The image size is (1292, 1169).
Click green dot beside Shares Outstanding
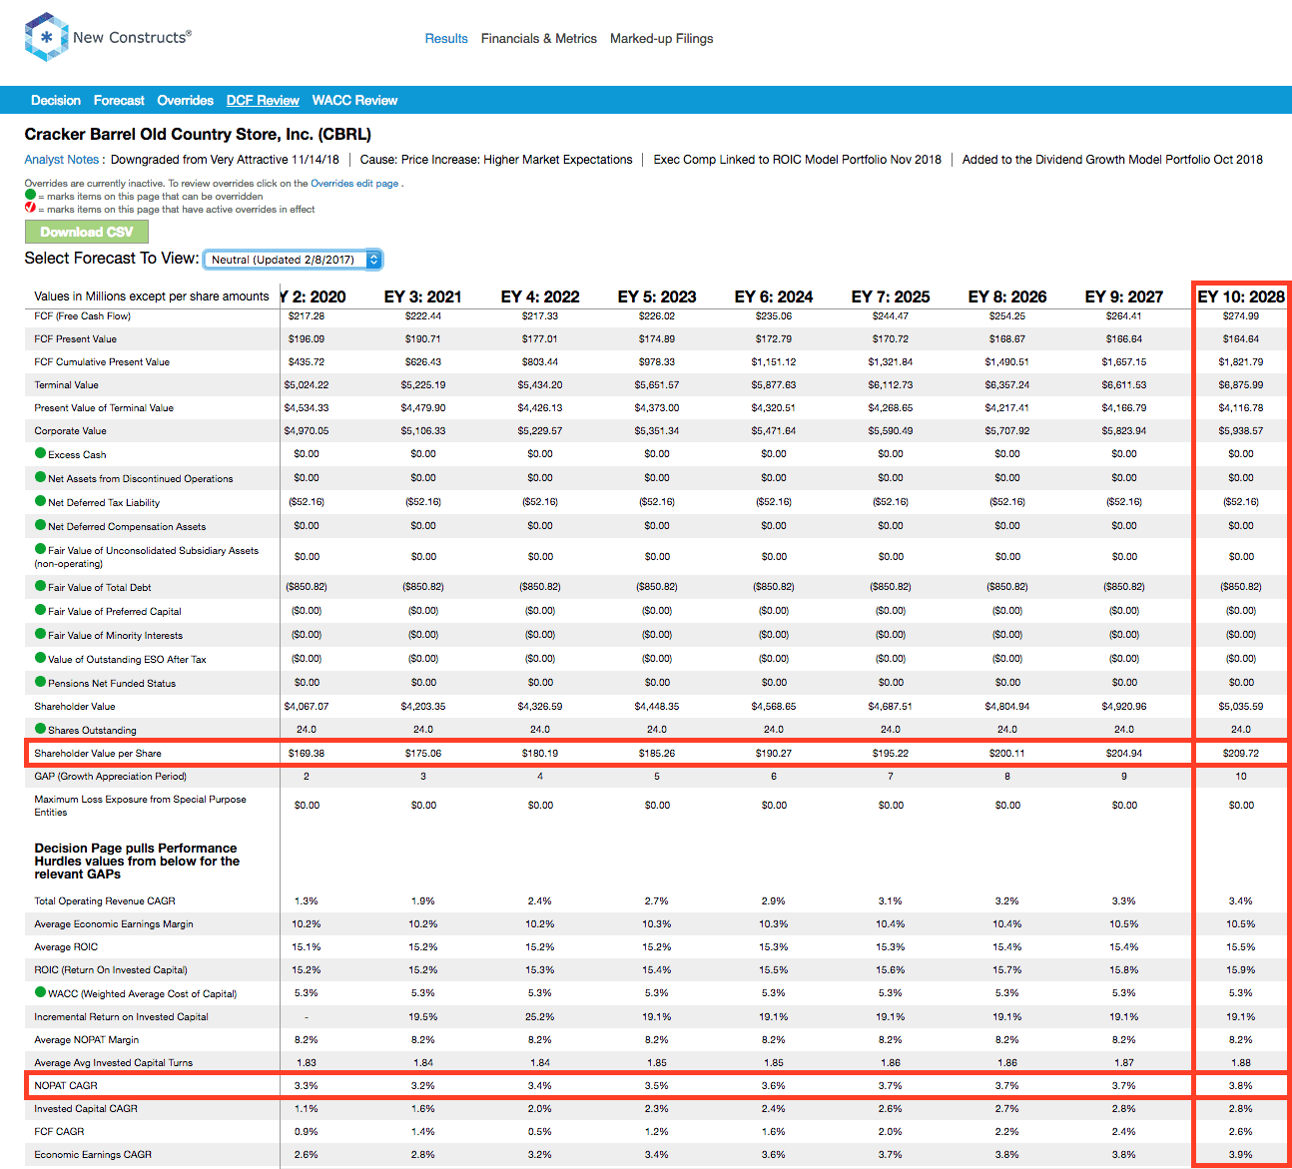click(40, 729)
